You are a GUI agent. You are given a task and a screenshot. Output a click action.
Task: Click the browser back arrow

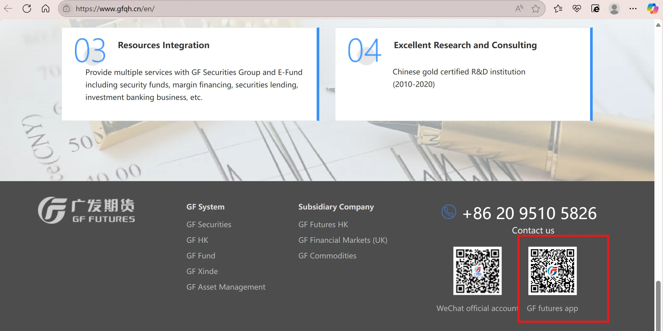tap(8, 9)
